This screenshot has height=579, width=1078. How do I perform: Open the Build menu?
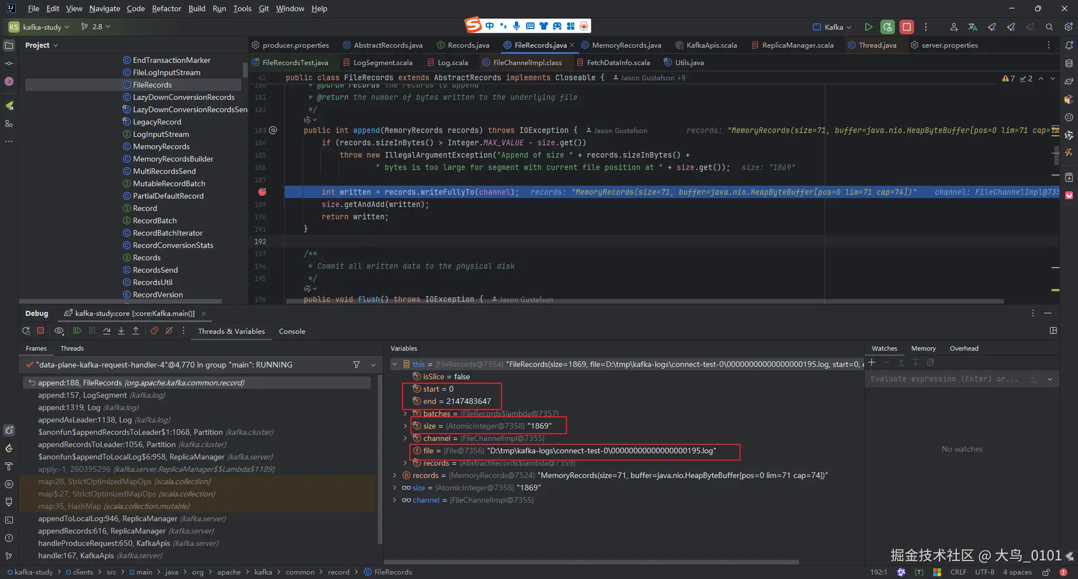click(197, 8)
